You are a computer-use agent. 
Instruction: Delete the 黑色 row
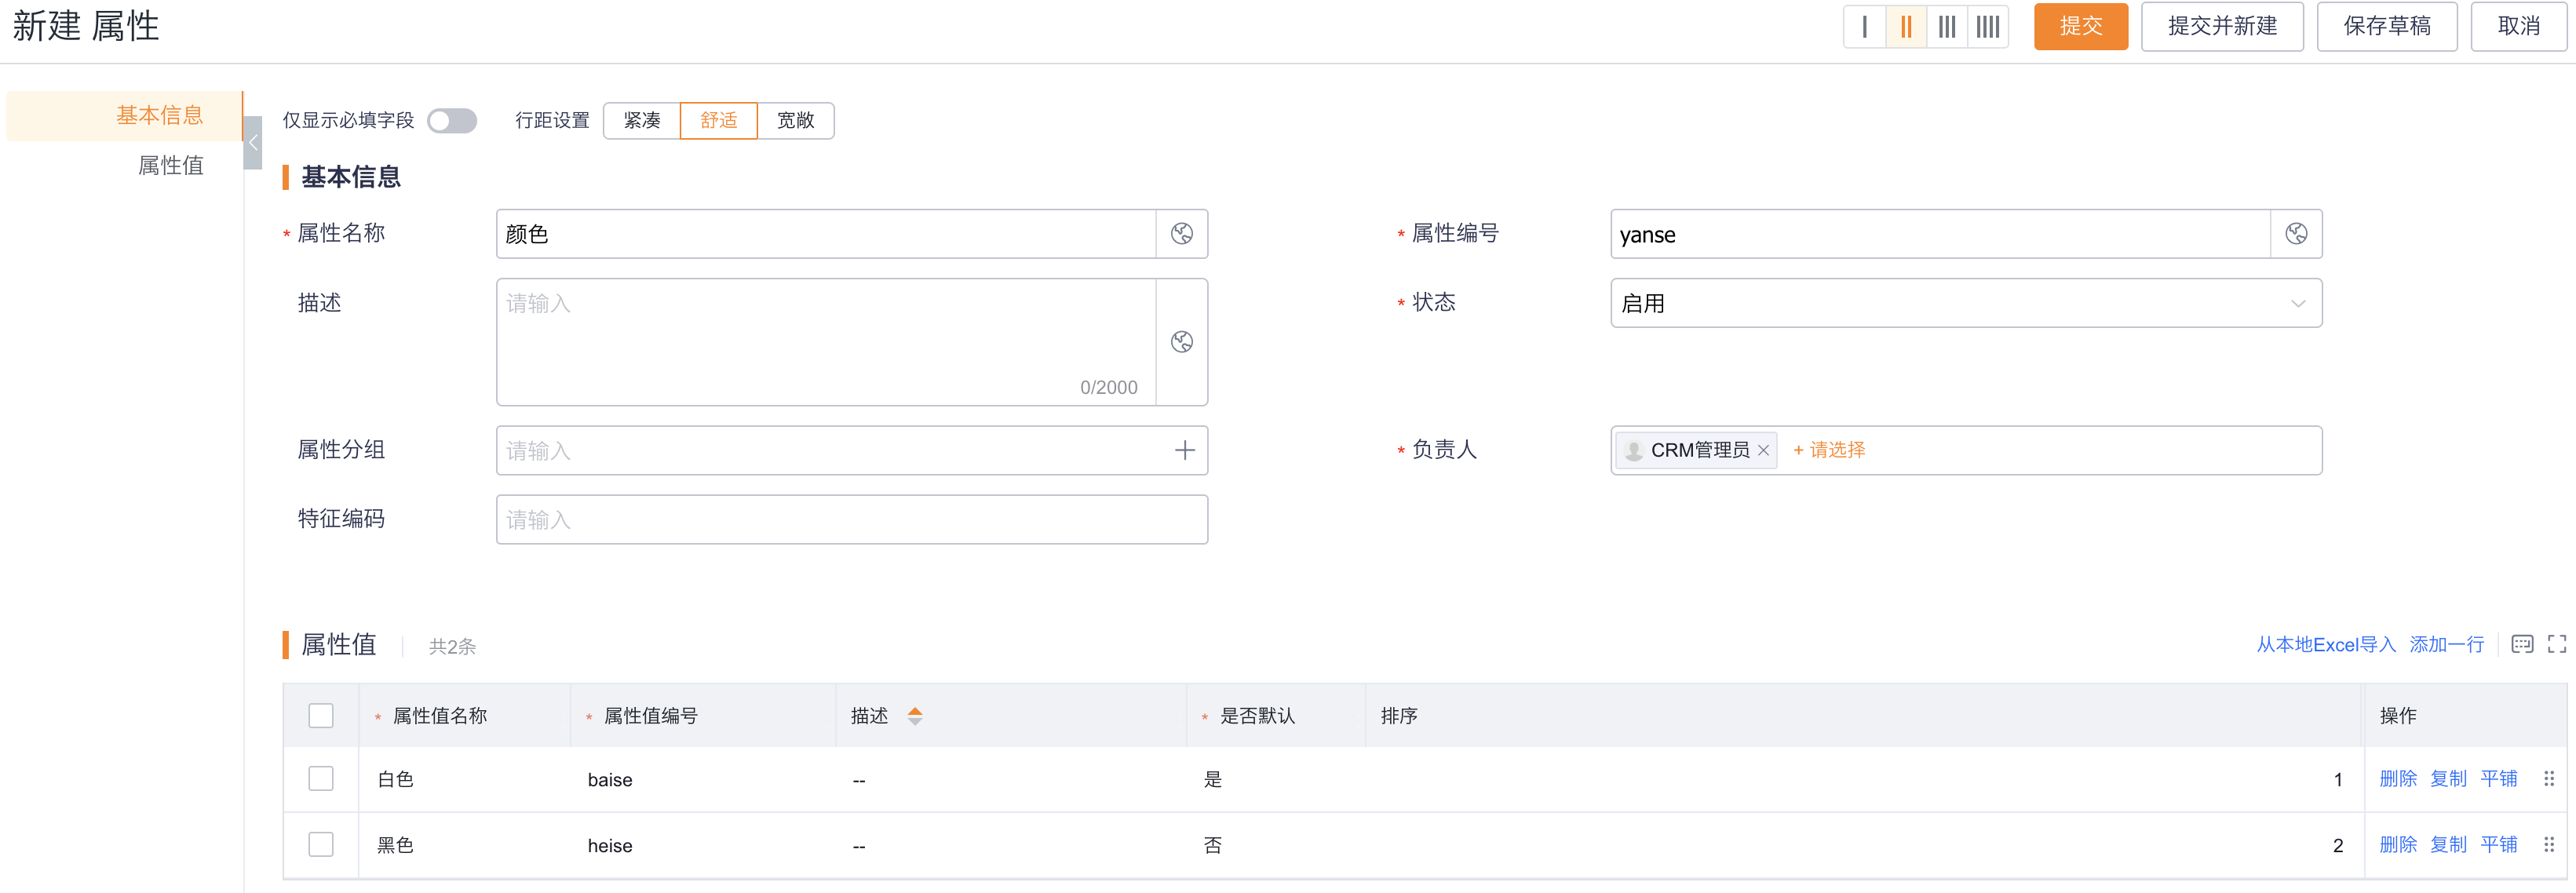click(x=2398, y=845)
